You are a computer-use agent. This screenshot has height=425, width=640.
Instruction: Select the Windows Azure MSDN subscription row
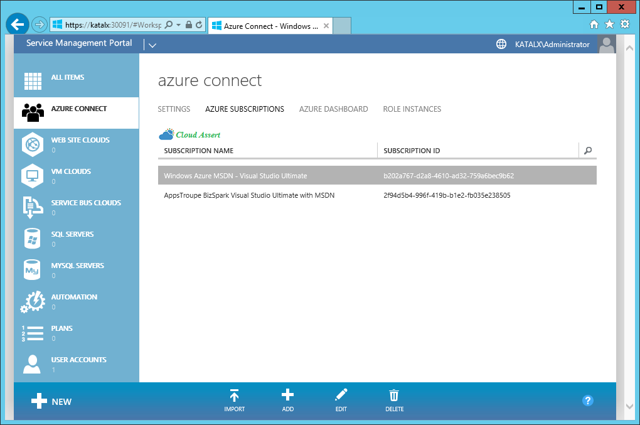coord(377,176)
